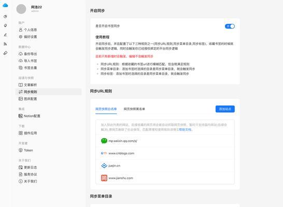Click the eraser-shaped icon in left rail
Image resolution: width=283 pixels, height=207 pixels.
click(5, 53)
